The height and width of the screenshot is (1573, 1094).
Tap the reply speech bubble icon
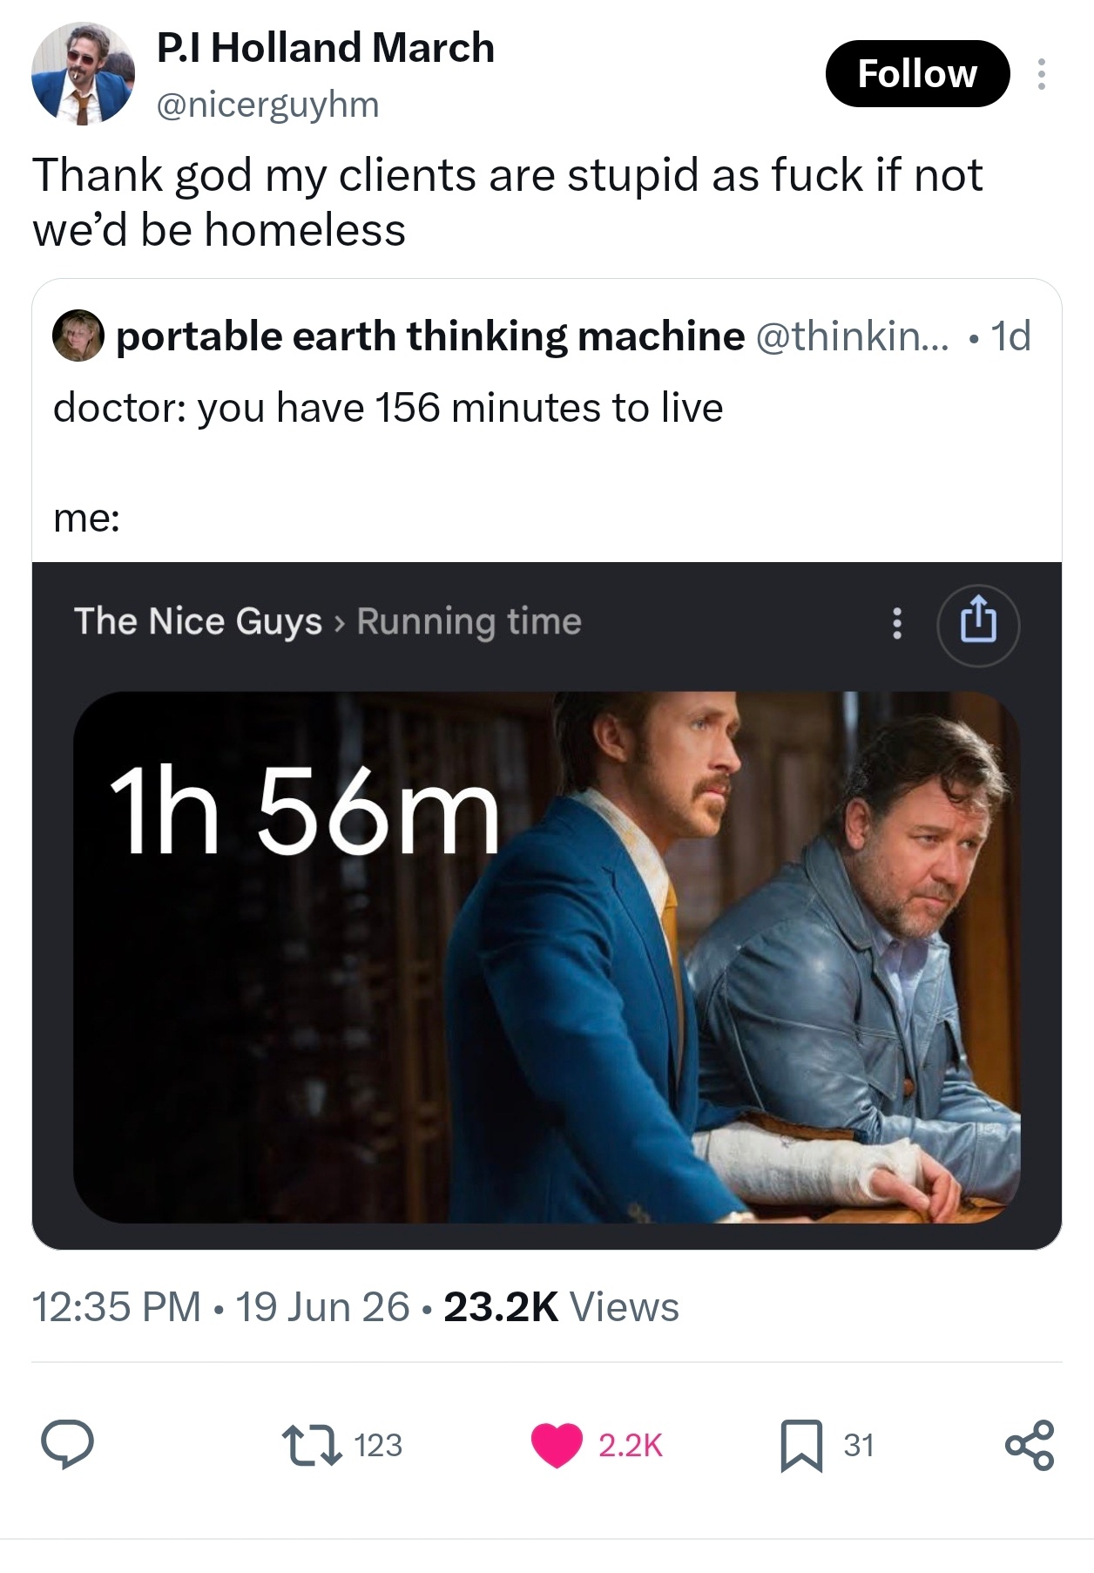[67, 1445]
